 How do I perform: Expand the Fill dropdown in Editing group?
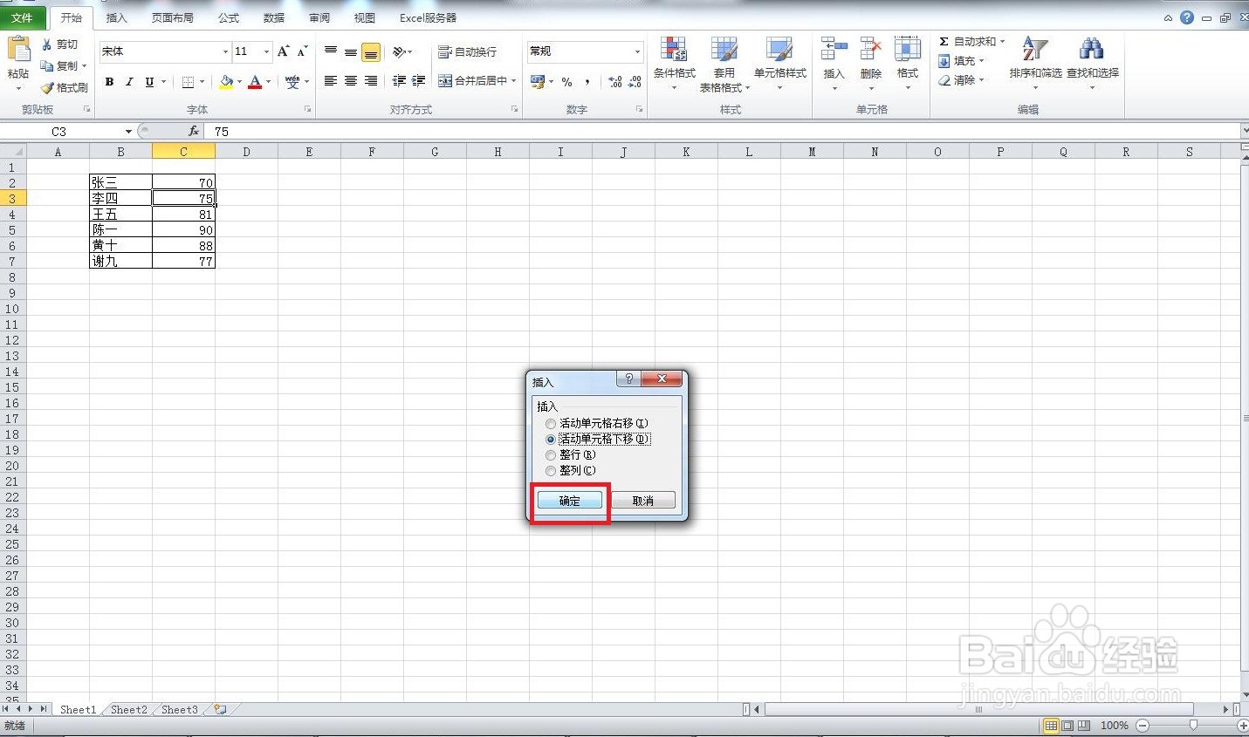(981, 61)
